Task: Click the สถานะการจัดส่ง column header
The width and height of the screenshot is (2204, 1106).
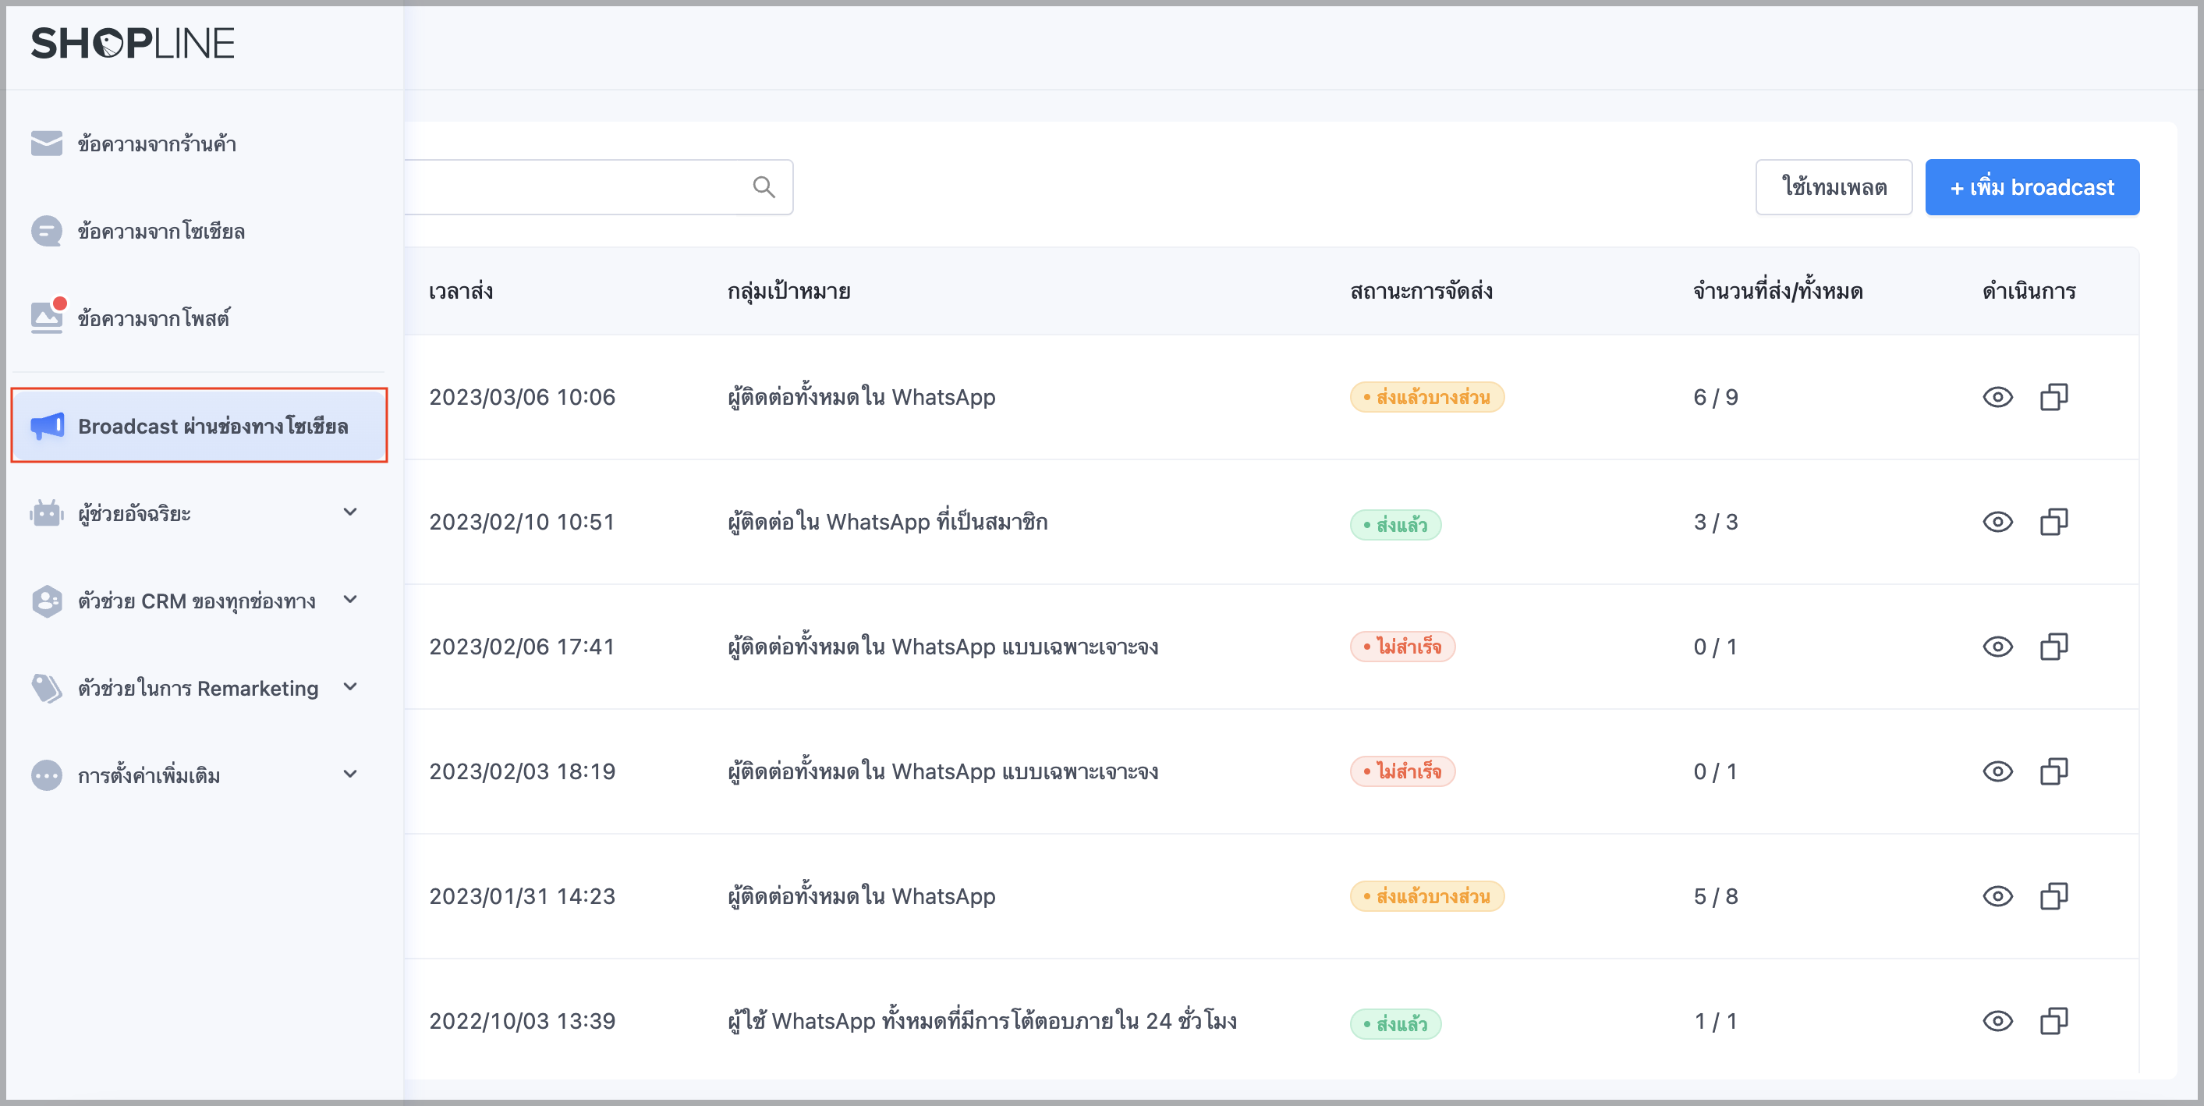Action: [1421, 291]
